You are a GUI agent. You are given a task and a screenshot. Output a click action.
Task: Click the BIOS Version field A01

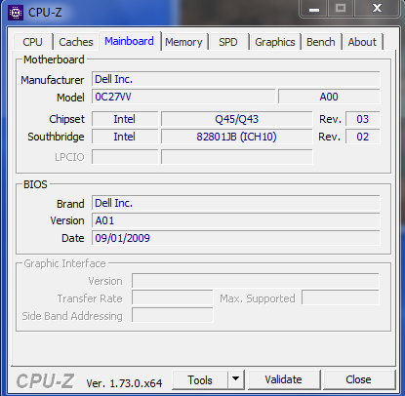coord(236,220)
